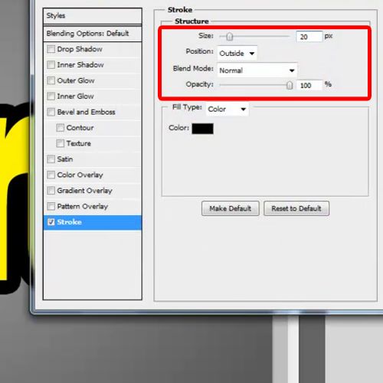Uncheck the Stroke effect checkbox
The image size is (383, 383).
point(51,222)
